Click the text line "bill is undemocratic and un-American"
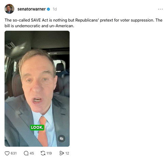The height and width of the screenshot is (158, 168). (x=39, y=26)
